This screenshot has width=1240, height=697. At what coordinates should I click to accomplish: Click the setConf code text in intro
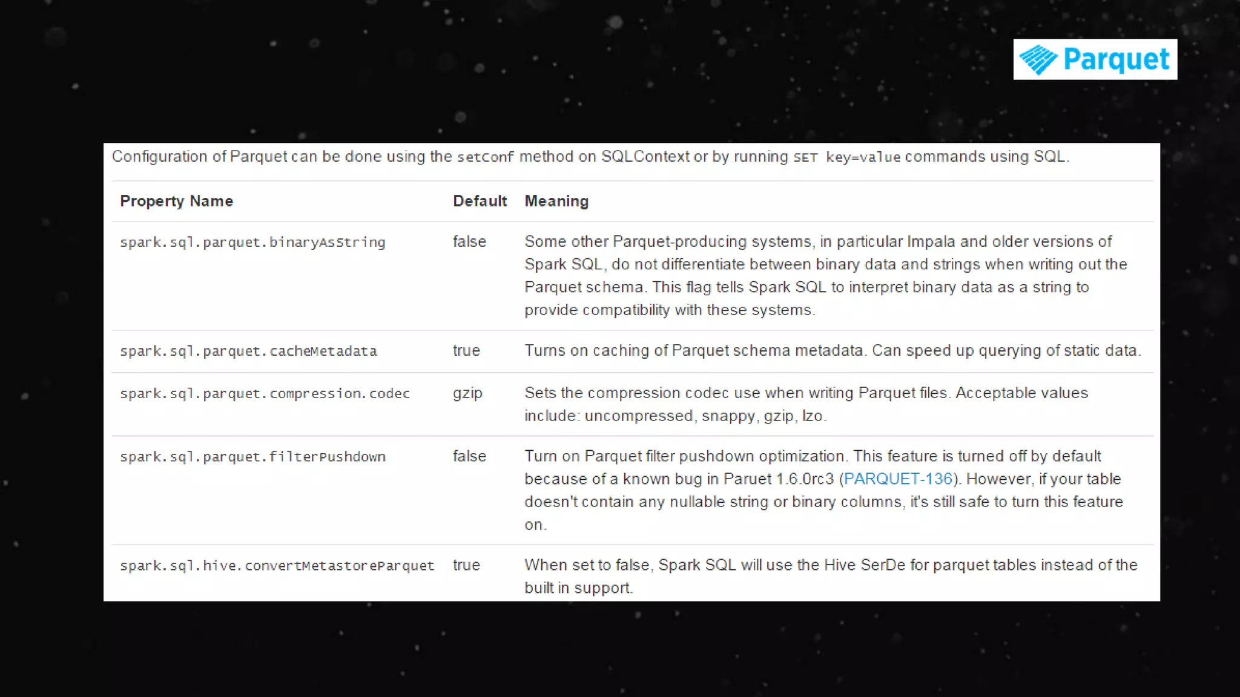pyautogui.click(x=485, y=157)
